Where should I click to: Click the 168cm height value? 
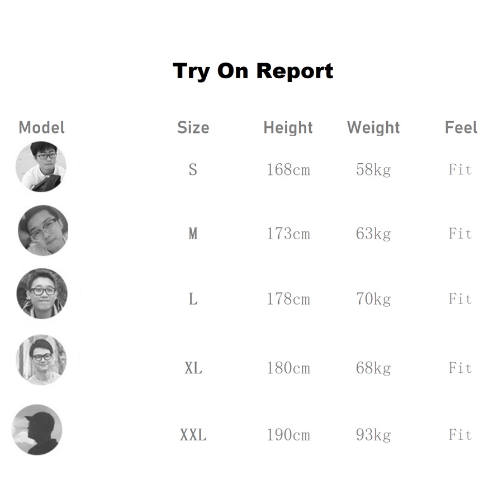pyautogui.click(x=288, y=169)
